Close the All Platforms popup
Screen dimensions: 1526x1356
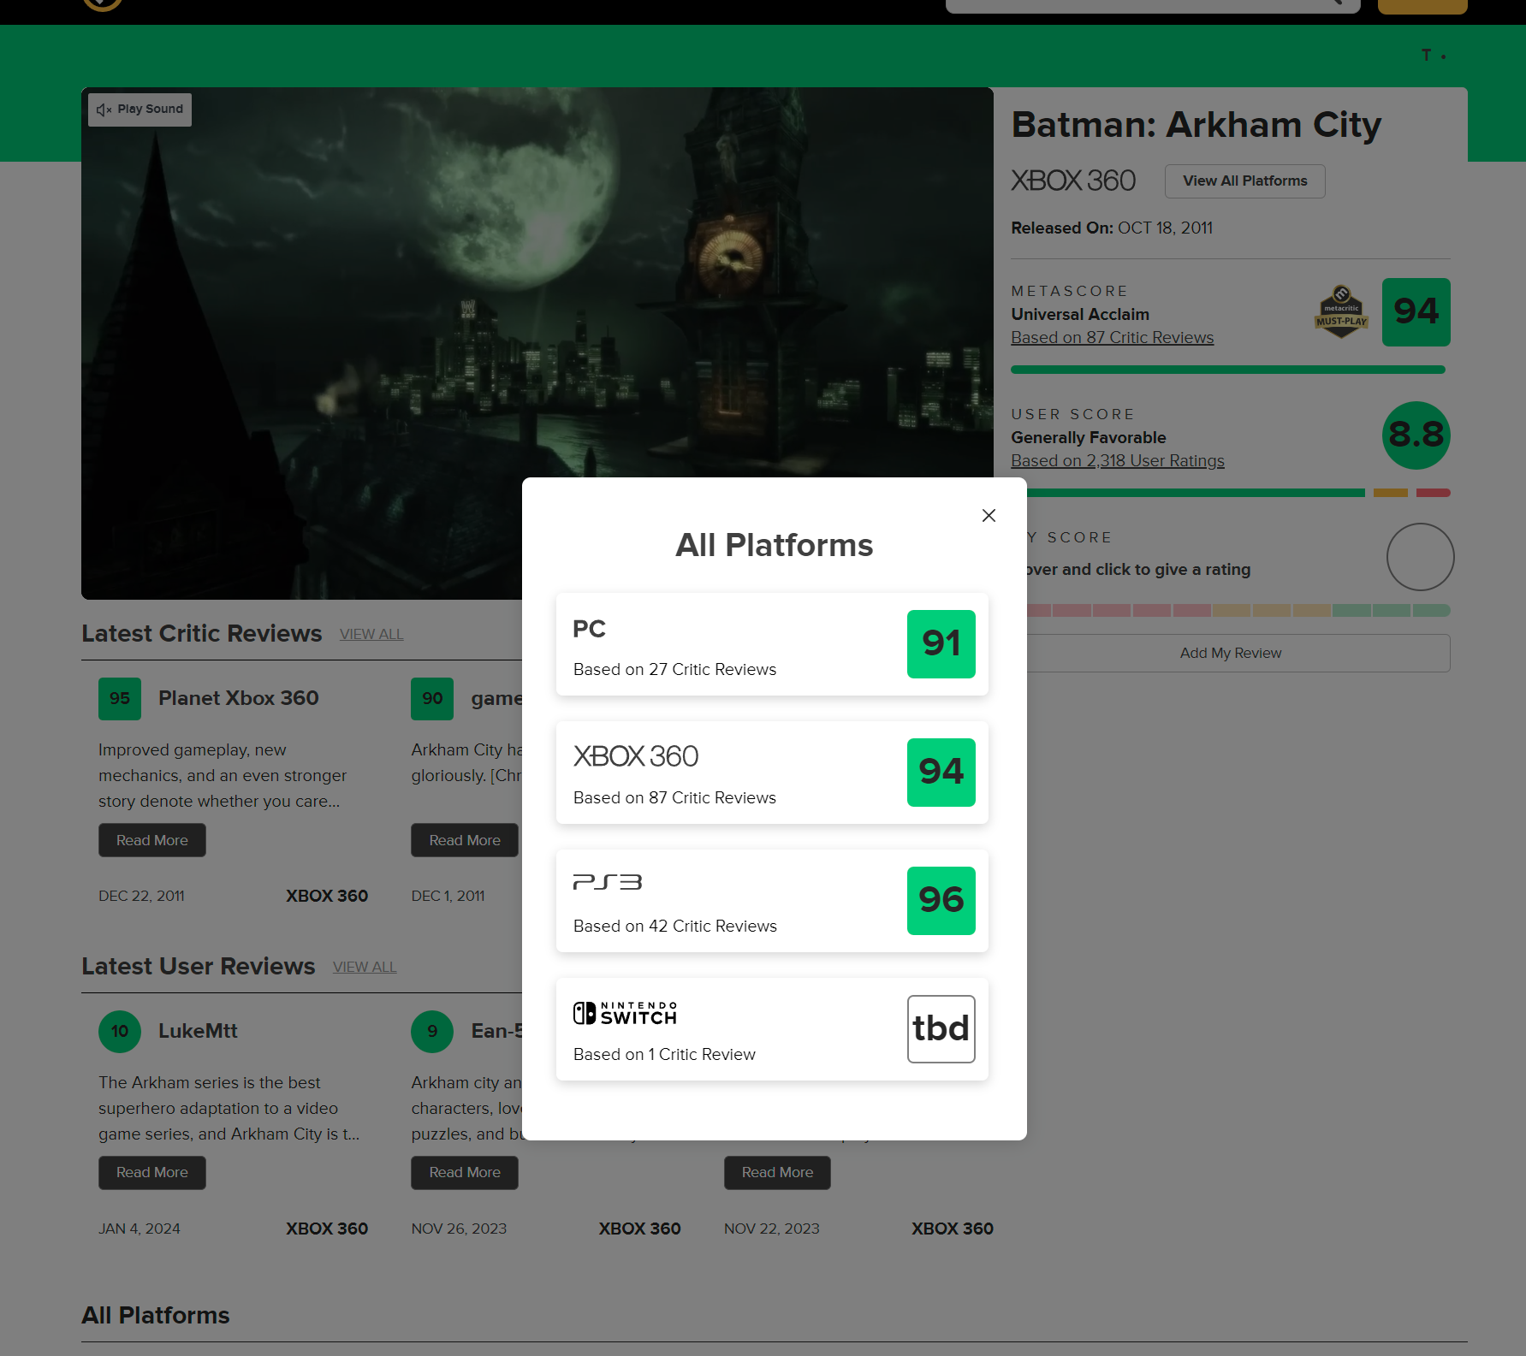[989, 515]
